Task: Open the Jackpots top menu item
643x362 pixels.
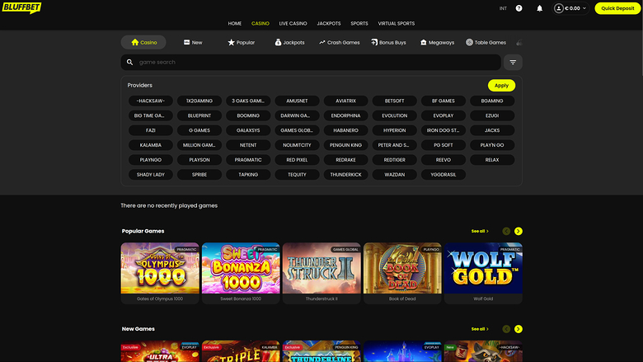Action: (x=329, y=23)
